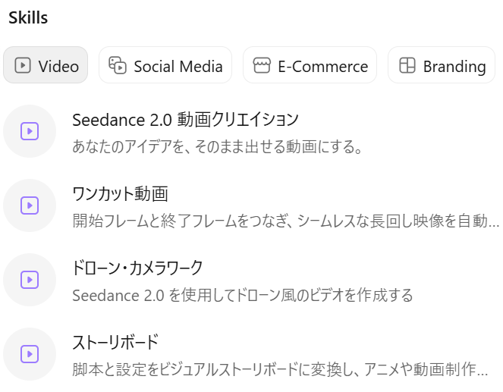Select the ドローン・カメラワーク skill title

pos(137,268)
